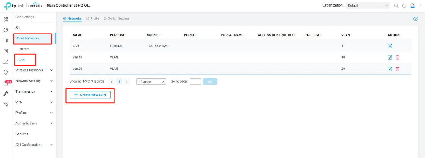Click the VLAN column header
Viewport: 425px width, 158px height.
point(346,35)
